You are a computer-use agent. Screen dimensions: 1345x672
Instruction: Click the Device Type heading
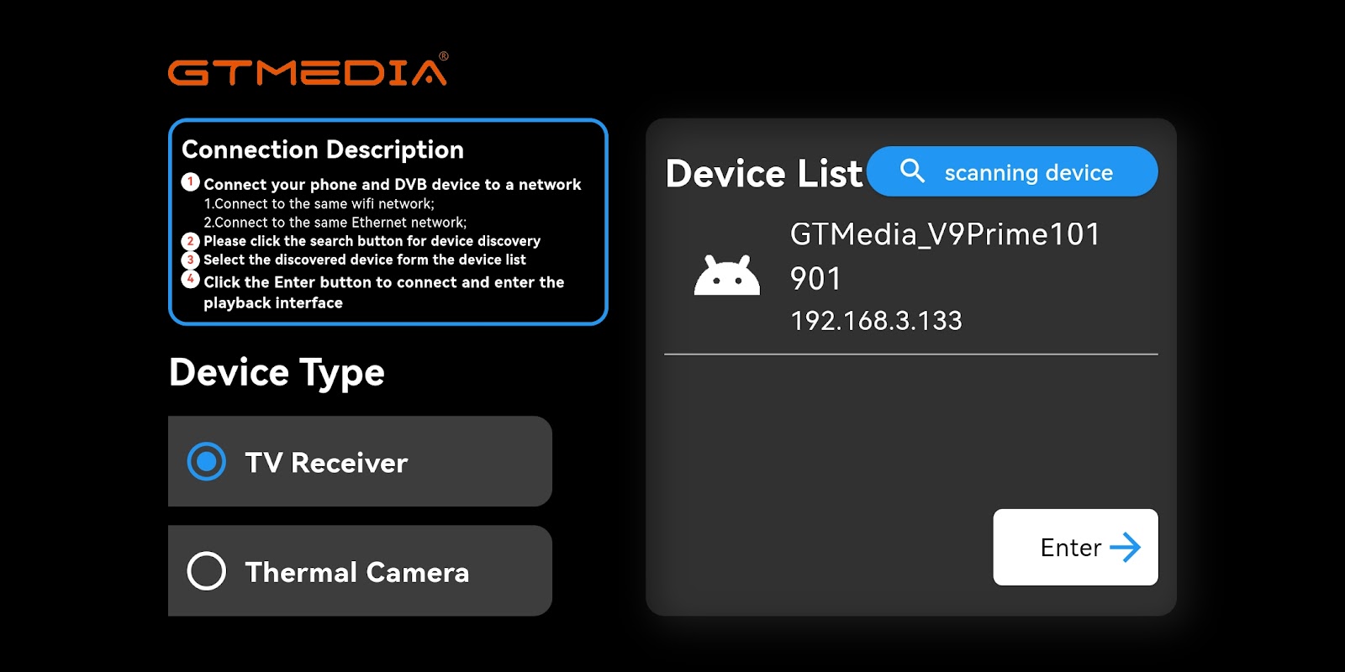coord(277,372)
